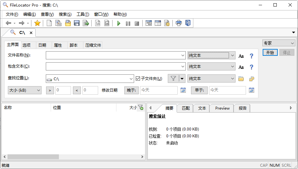The image size is (298, 169).
Task: Toggle word wrap toolbar icon
Action: pos(149,23)
